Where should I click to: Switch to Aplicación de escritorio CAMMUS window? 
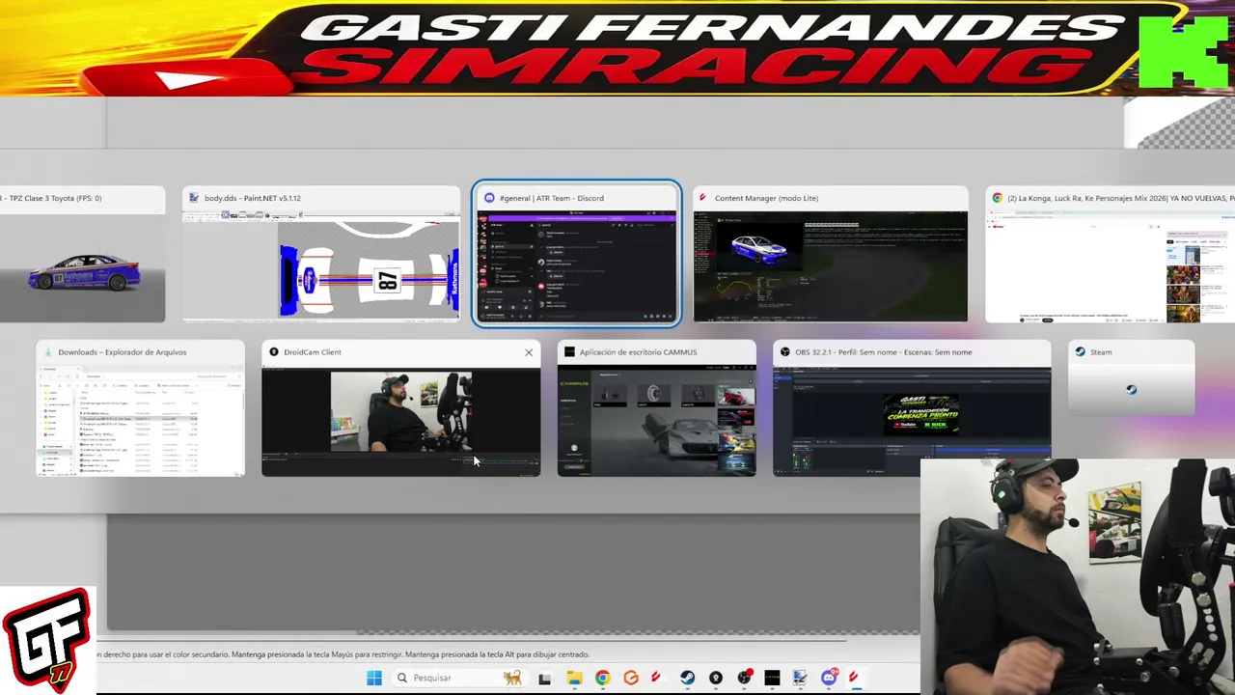pyautogui.click(x=656, y=408)
